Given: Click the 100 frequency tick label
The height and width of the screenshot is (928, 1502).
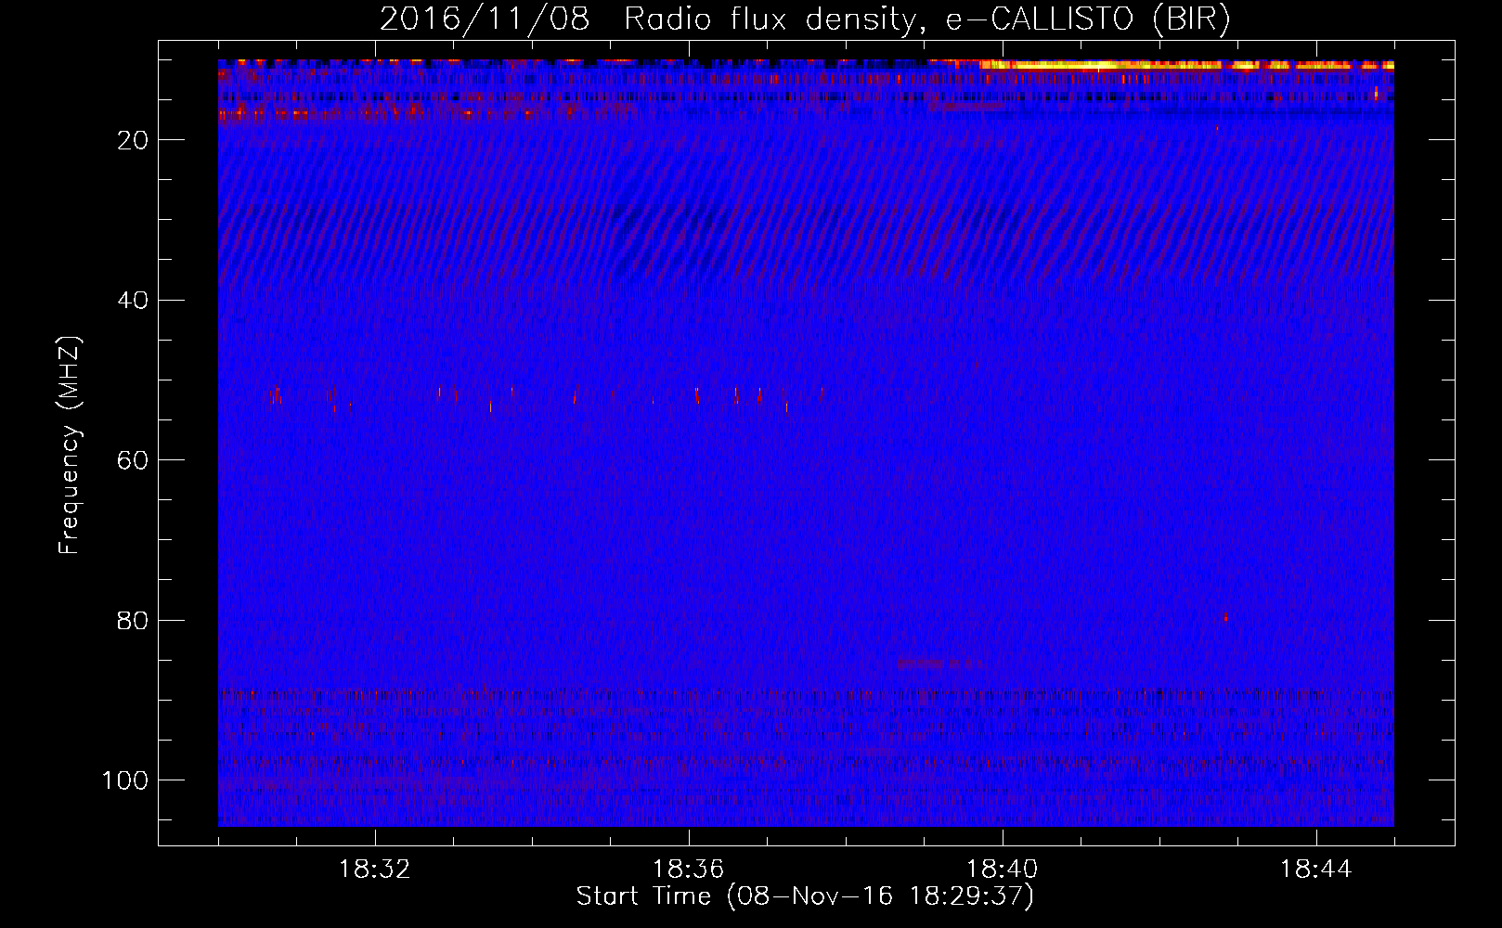Looking at the screenshot, I should tap(125, 780).
